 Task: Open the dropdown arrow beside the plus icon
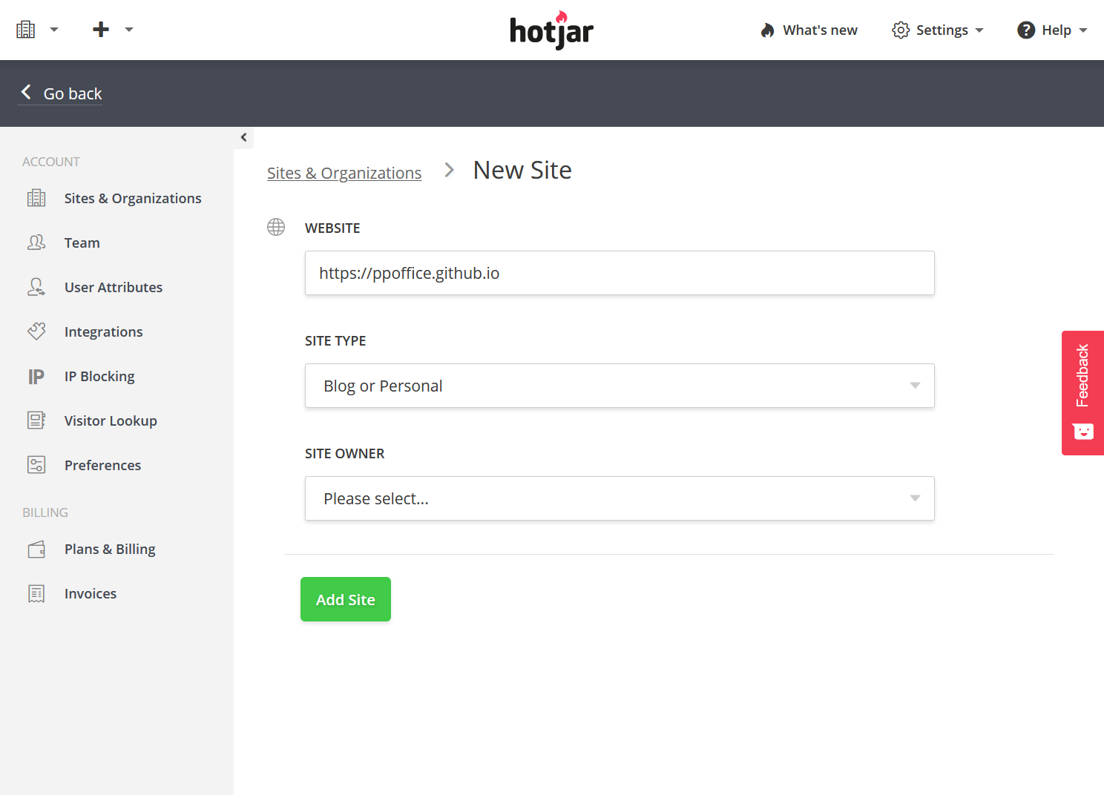click(x=129, y=30)
